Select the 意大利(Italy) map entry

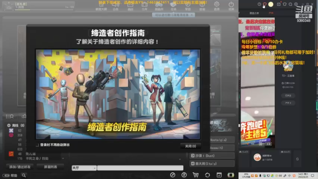pyautogui.click(x=212, y=163)
